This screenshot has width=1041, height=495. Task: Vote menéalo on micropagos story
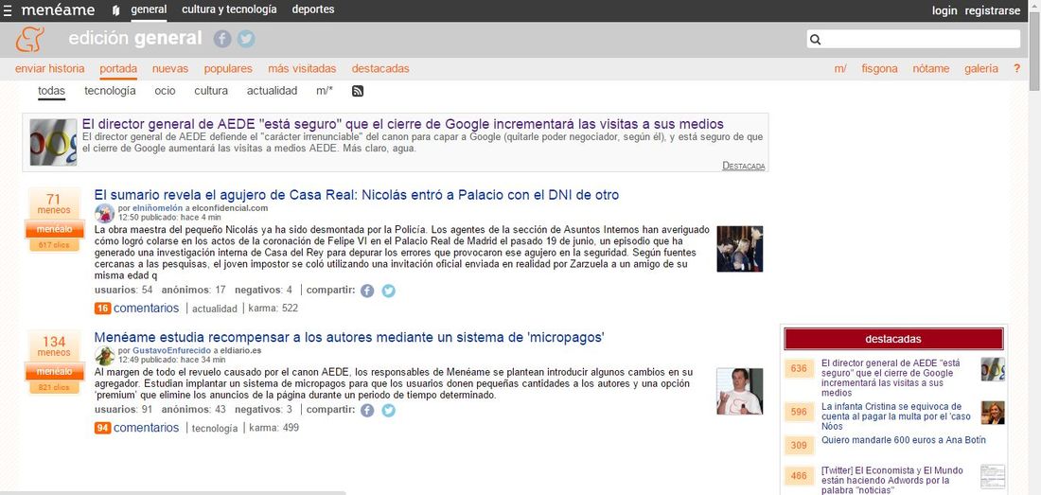[55, 372]
